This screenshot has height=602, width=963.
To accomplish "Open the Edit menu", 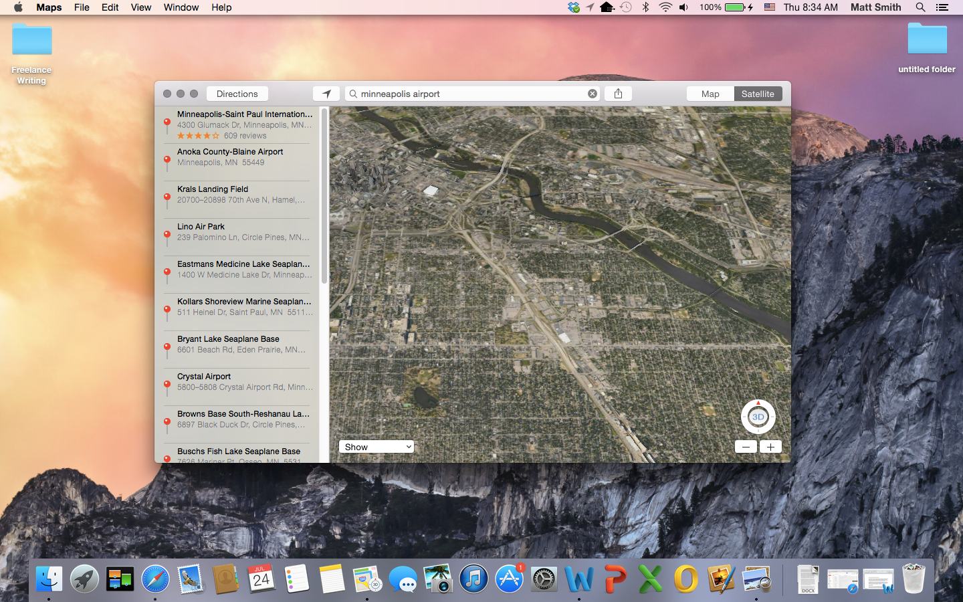I will tap(110, 7).
